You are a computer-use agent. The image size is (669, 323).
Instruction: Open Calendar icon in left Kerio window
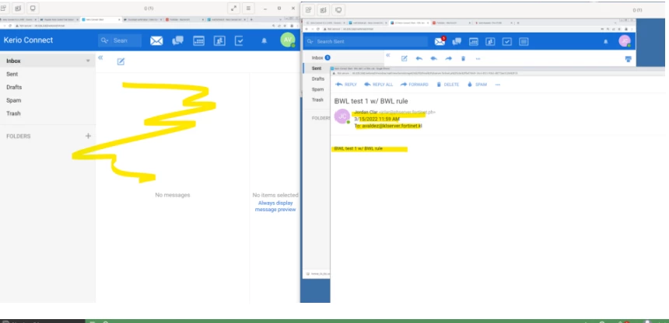(199, 40)
